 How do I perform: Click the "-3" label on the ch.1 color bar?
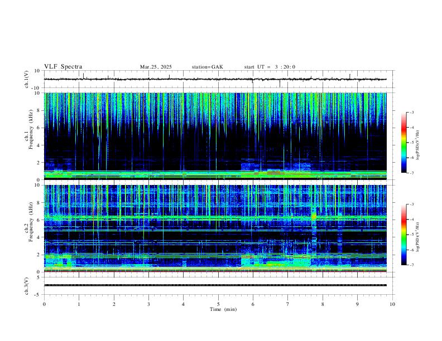pos(411,112)
